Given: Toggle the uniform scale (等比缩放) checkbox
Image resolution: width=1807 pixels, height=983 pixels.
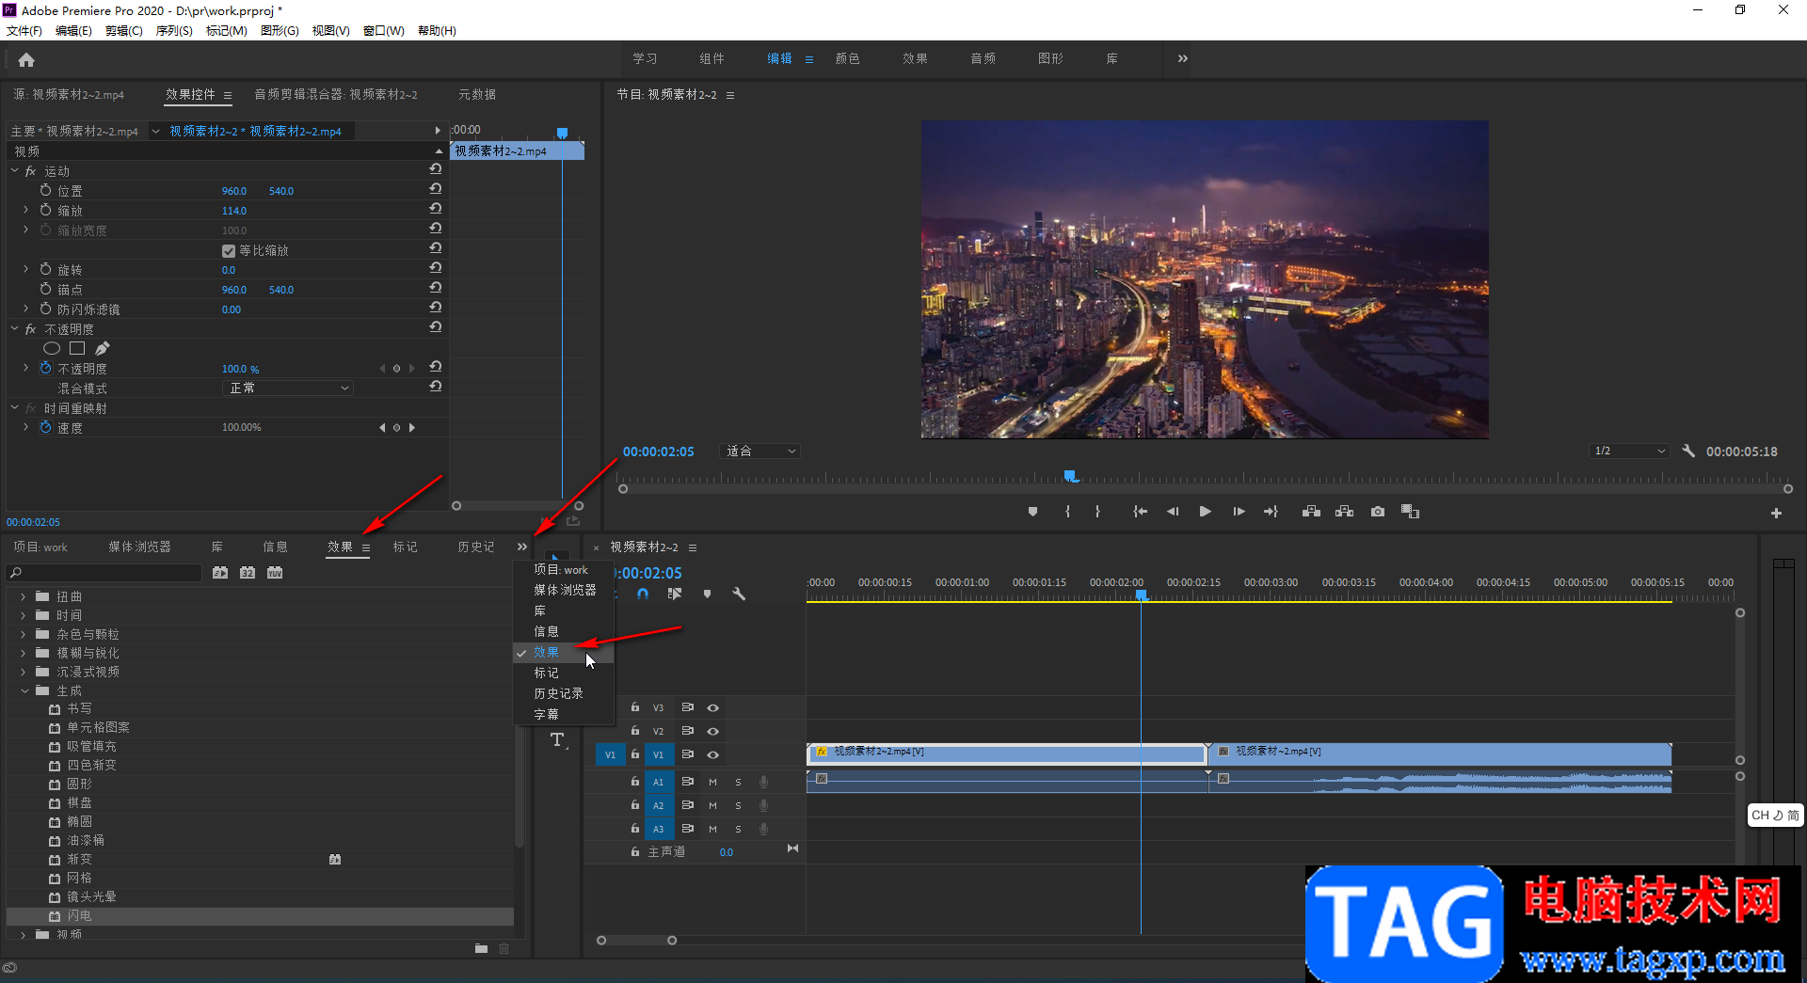Looking at the screenshot, I should [228, 251].
